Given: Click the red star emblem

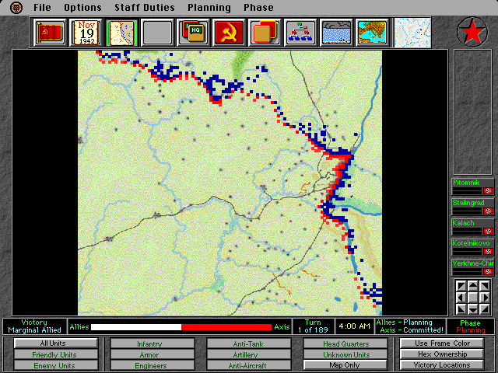Looking at the screenshot, I should (472, 32).
